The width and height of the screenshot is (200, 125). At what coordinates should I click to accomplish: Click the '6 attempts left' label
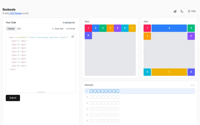(x=69, y=22)
